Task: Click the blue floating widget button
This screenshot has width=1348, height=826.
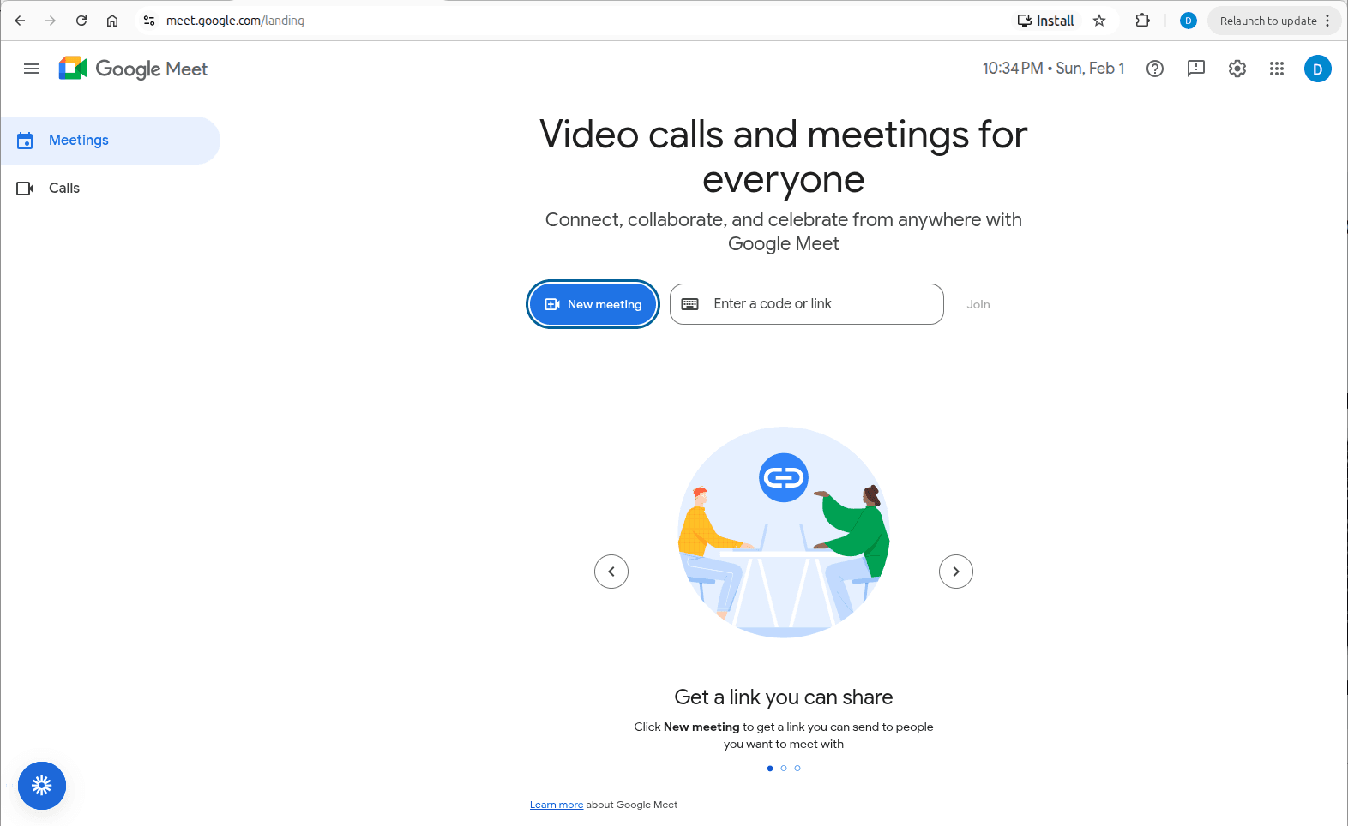Action: click(x=42, y=786)
